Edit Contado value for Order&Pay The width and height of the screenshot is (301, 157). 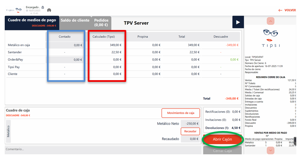coord(64,60)
